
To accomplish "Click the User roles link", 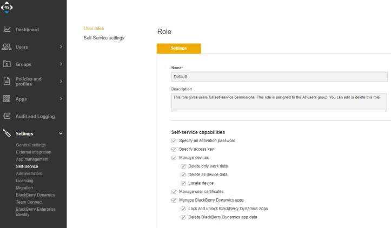I will point(94,29).
